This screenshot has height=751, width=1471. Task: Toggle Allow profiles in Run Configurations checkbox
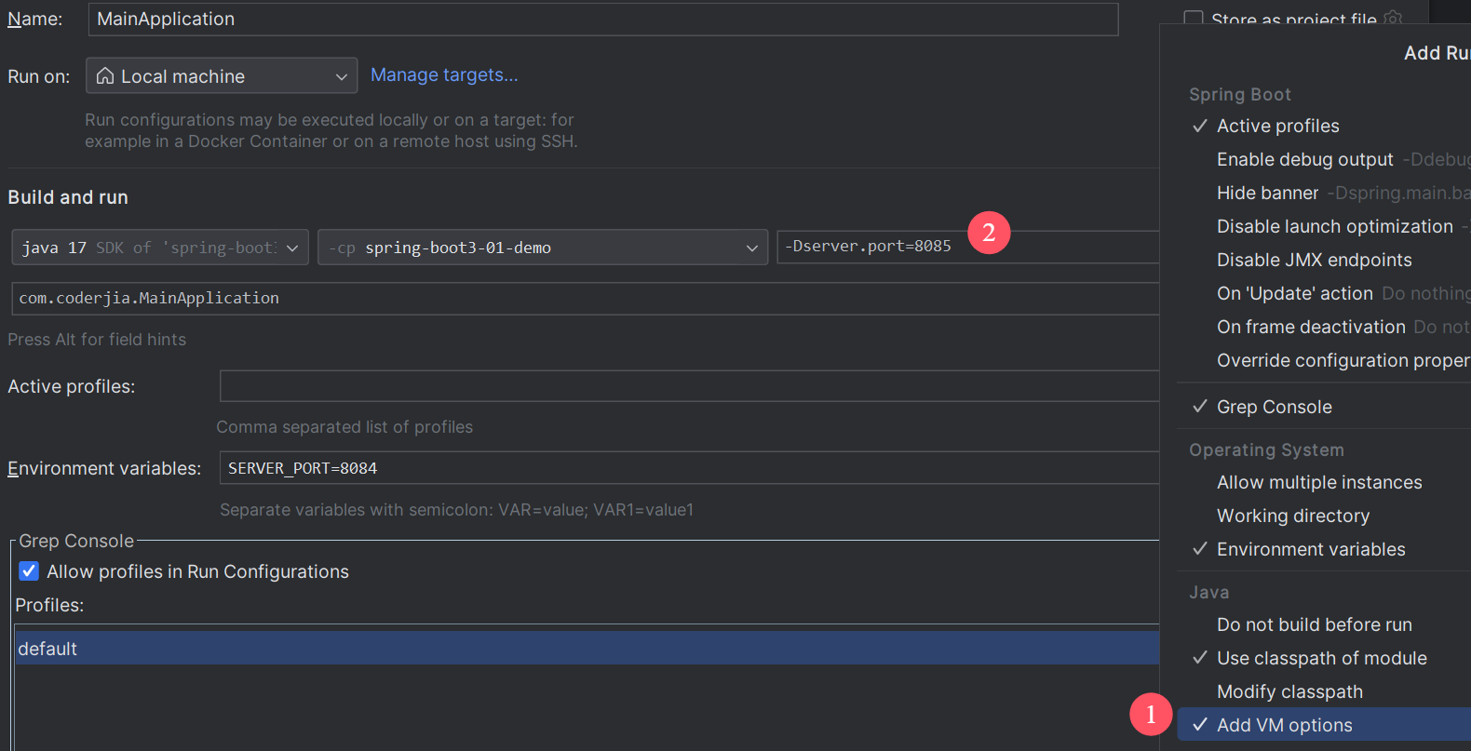[x=29, y=571]
